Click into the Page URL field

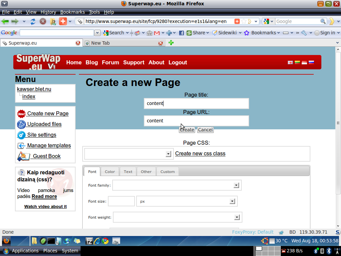[x=196, y=121]
